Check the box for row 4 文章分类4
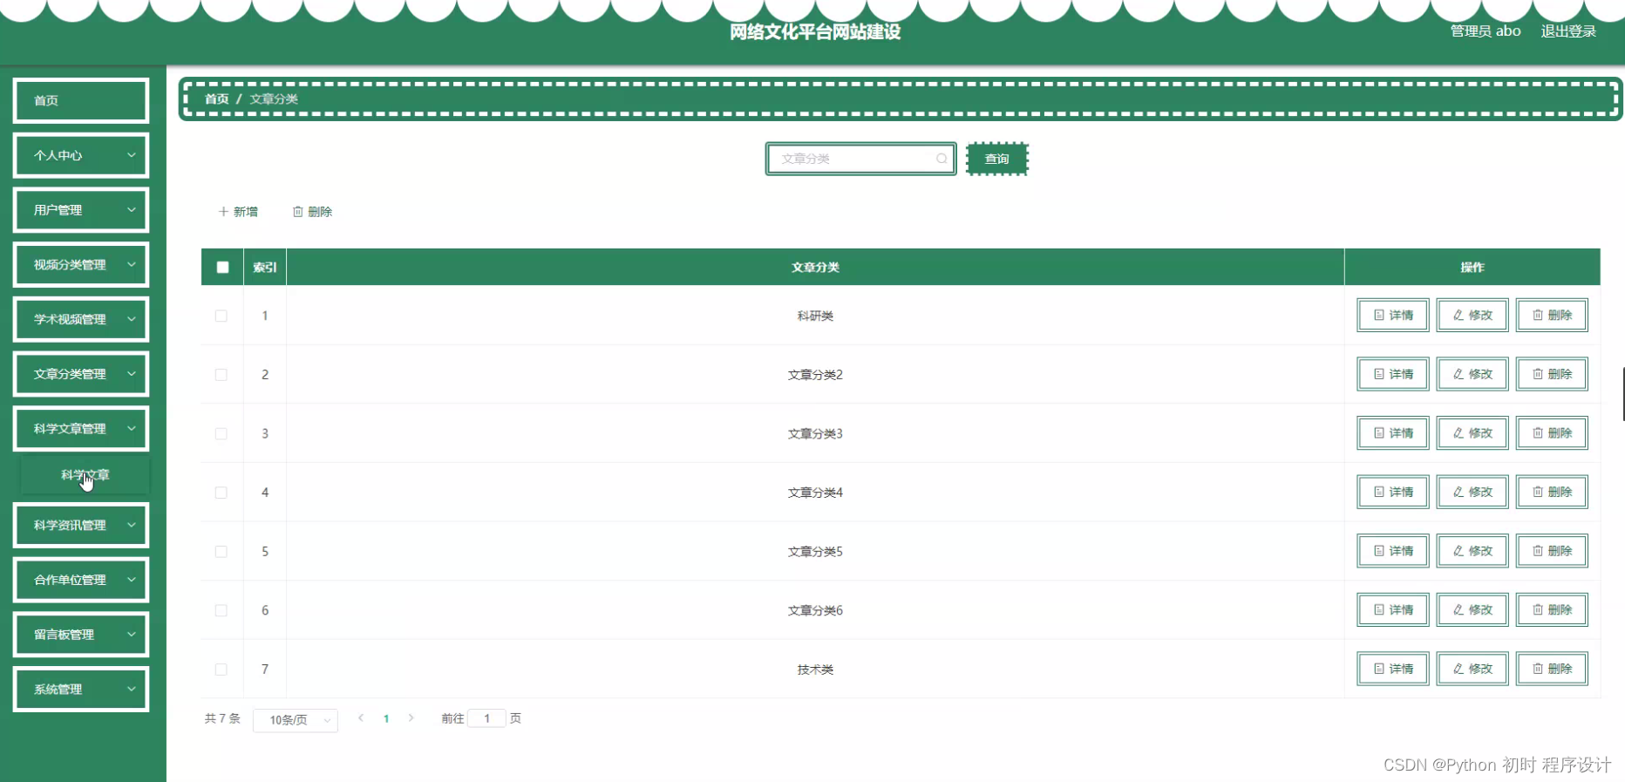Screen dimensions: 1625x782 tap(221, 493)
